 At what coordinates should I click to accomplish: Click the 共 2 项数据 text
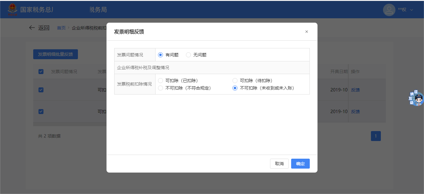click(x=49, y=136)
